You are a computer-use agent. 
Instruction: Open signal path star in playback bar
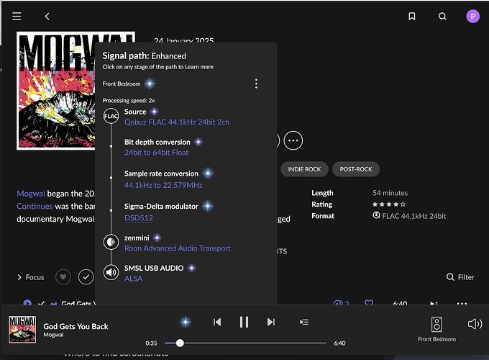point(186,322)
